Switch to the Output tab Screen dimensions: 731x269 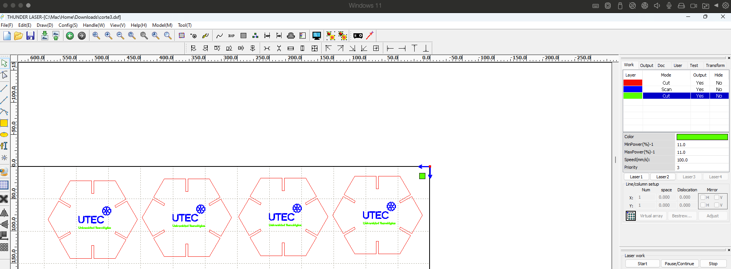tap(646, 65)
